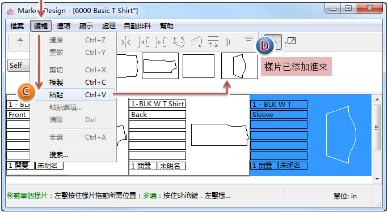Screen dimensions: 388x212
Task: Click the vertical scrollbar up arrow
Action: click(x=377, y=99)
